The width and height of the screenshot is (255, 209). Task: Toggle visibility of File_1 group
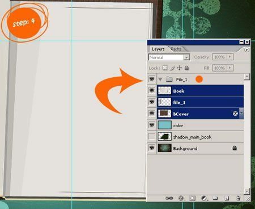point(152,79)
